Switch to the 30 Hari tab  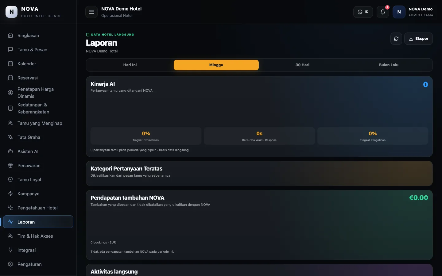tap(302, 65)
